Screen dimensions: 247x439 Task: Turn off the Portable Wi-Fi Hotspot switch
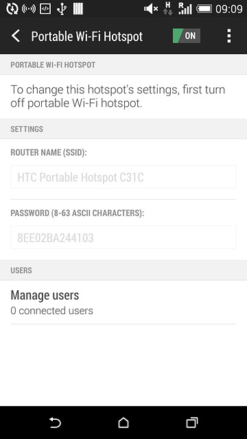coord(187,36)
